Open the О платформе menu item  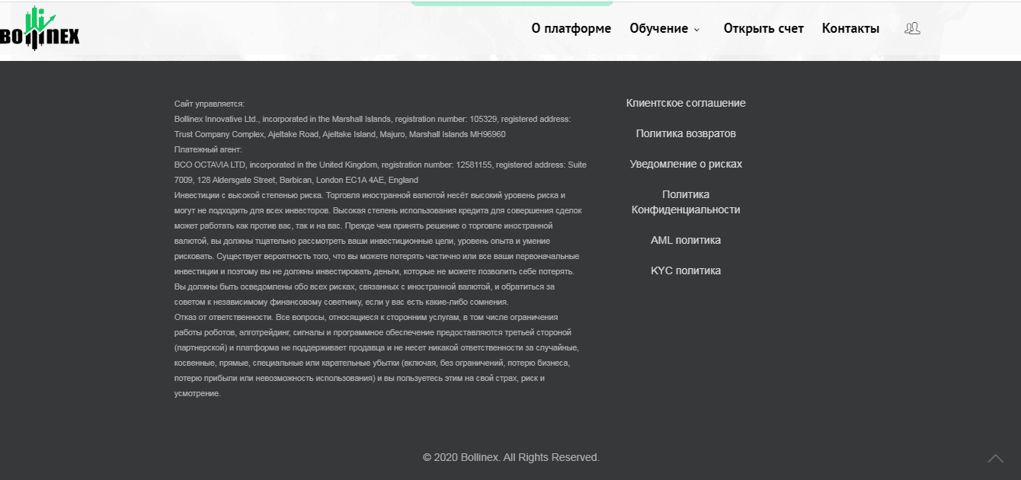click(x=571, y=28)
